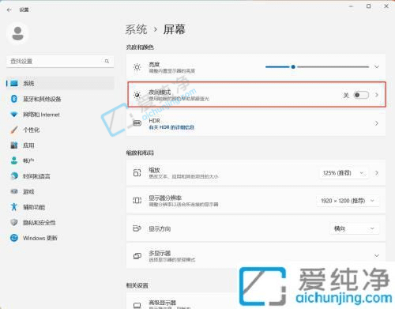Screen dimensions: 395x309
Task: Open HDR settings via chevron
Action: point(377,123)
